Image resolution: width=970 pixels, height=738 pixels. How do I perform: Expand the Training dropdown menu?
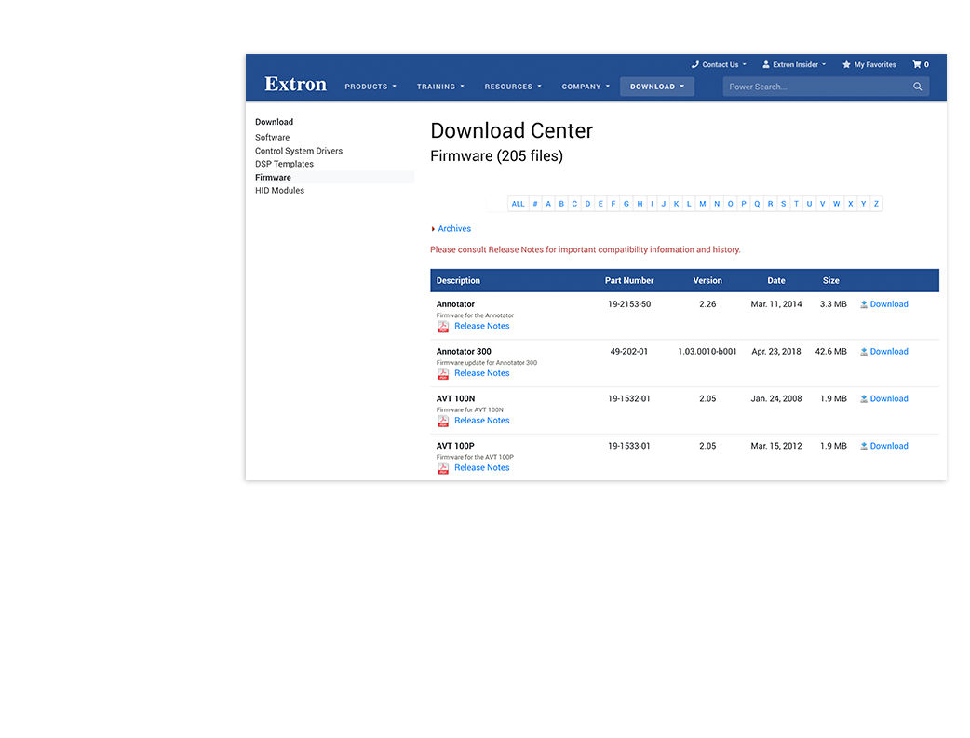click(440, 87)
